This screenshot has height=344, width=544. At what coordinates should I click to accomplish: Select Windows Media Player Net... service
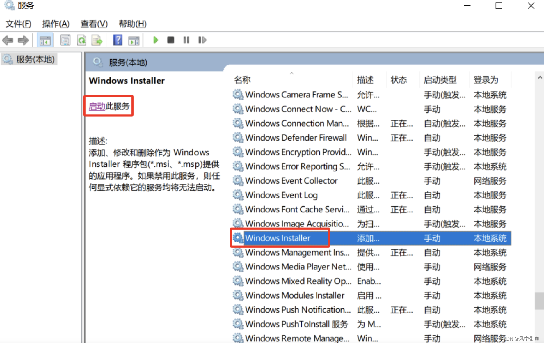(371, 267)
